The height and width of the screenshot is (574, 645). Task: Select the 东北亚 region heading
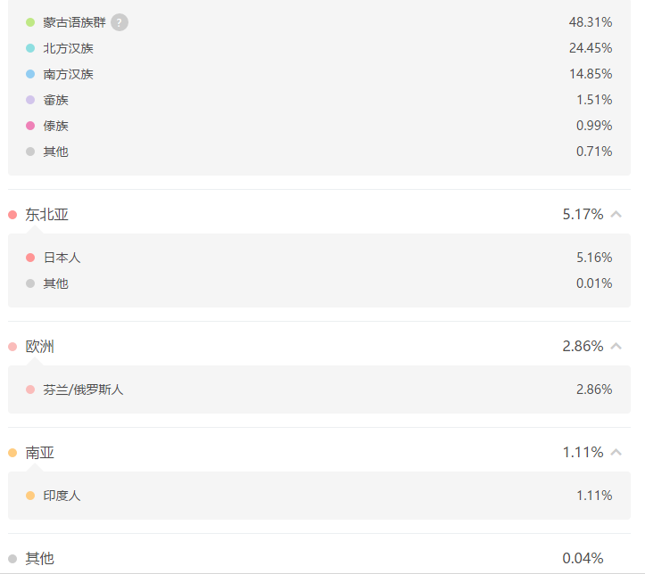coord(46,215)
